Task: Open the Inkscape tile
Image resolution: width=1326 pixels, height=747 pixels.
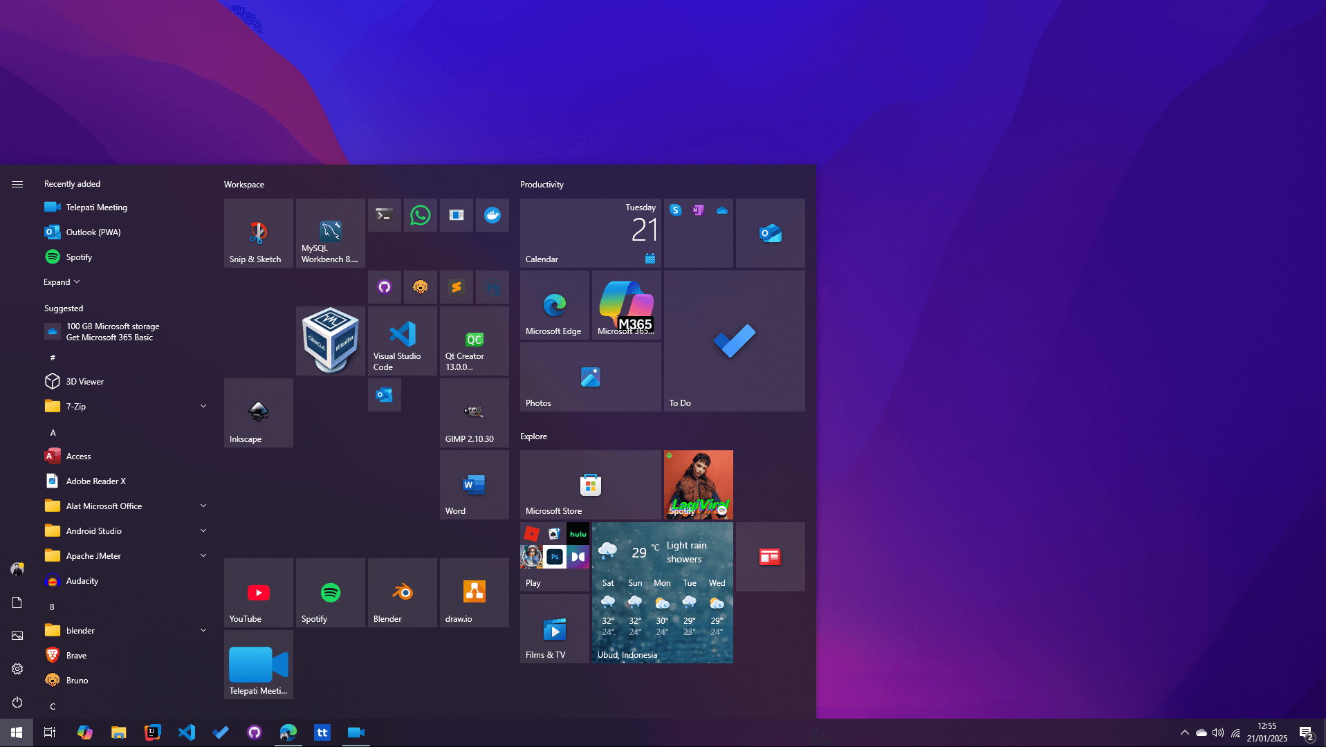Action: point(258,413)
